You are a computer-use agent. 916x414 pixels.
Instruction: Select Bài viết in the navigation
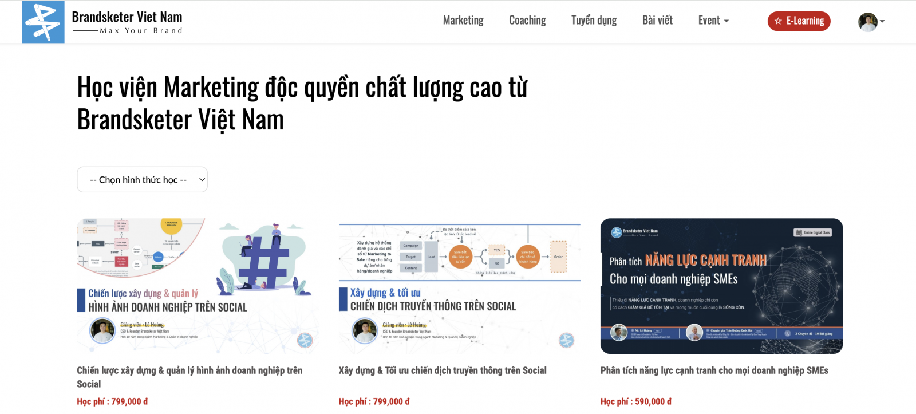click(x=657, y=21)
